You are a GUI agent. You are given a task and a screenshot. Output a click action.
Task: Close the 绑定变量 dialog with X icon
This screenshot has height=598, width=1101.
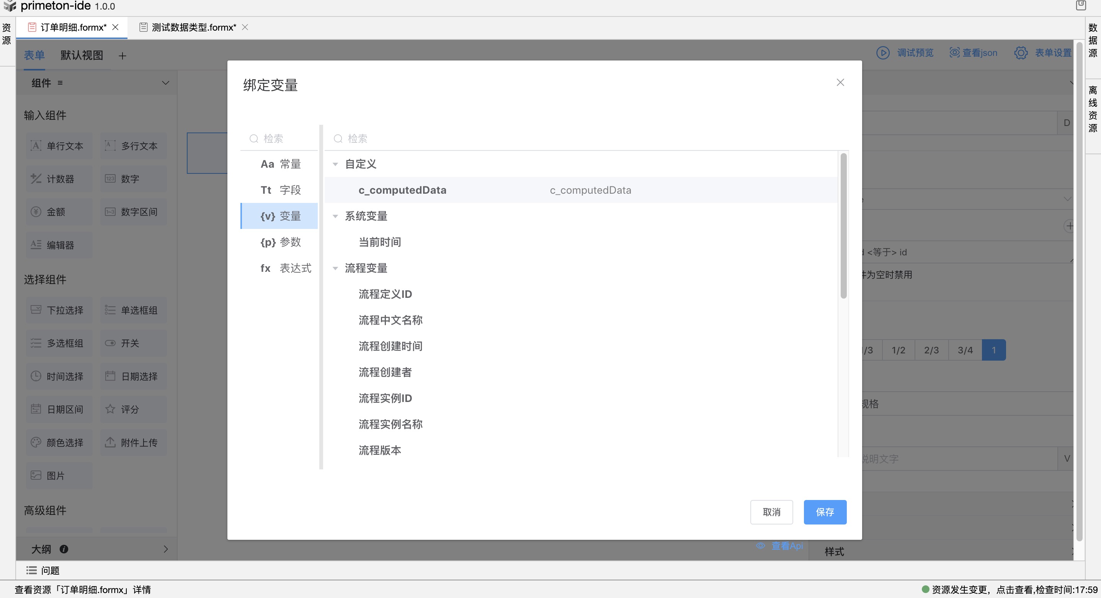coord(840,82)
